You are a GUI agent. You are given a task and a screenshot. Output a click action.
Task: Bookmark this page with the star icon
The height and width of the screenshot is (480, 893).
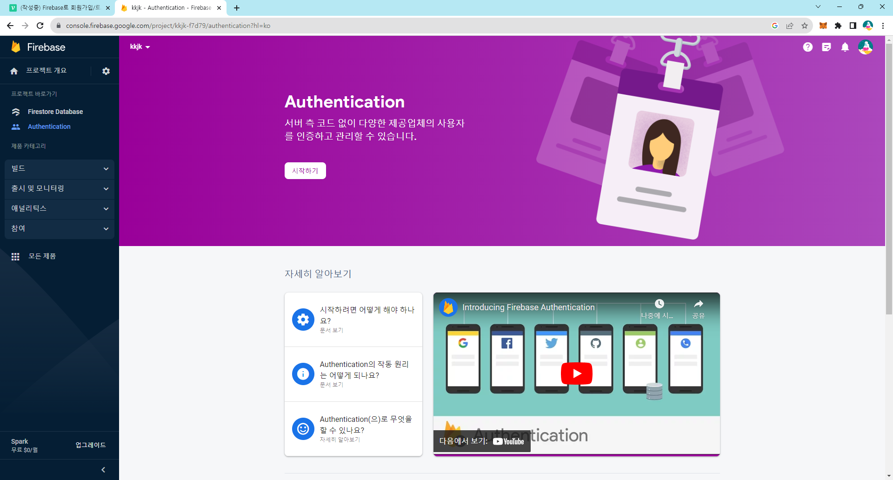tap(805, 26)
